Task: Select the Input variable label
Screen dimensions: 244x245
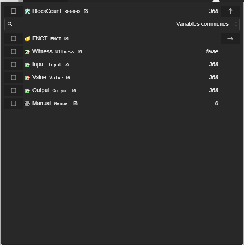Action: click(x=38, y=65)
